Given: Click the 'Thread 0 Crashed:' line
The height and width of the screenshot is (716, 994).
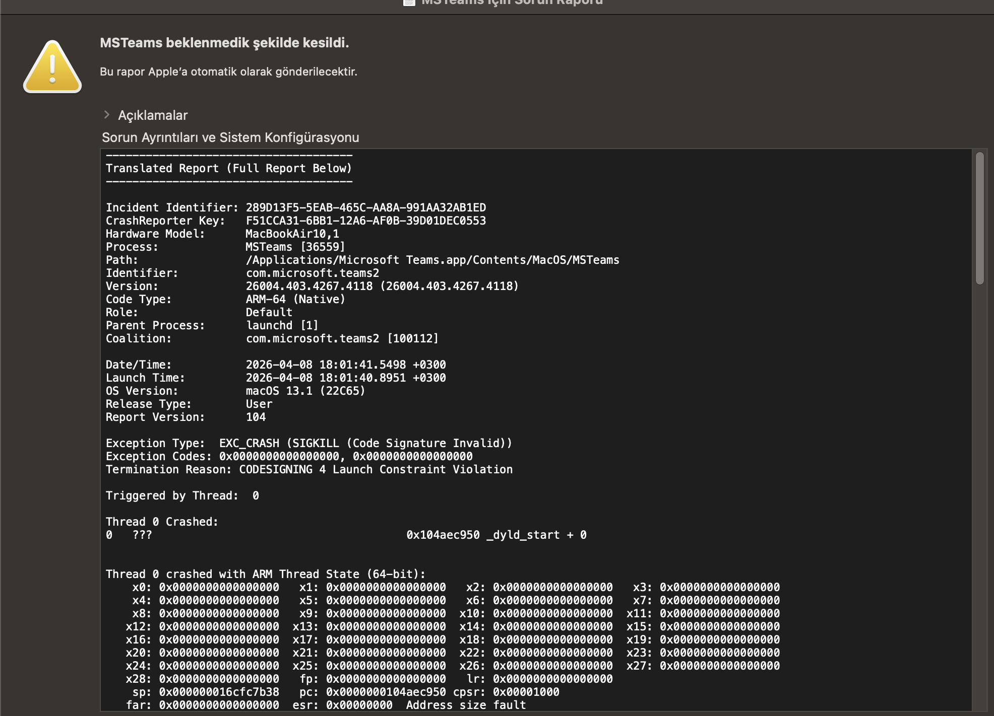Looking at the screenshot, I should (x=162, y=522).
